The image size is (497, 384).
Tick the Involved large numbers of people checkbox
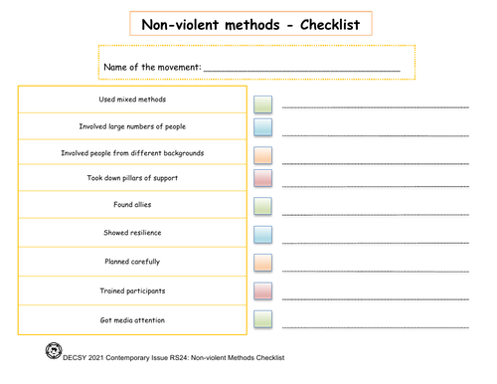(262, 127)
